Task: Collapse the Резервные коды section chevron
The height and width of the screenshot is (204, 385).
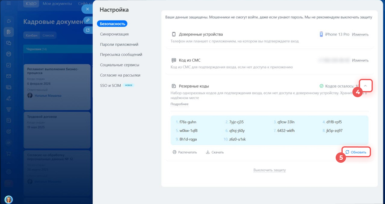Action: [366, 86]
